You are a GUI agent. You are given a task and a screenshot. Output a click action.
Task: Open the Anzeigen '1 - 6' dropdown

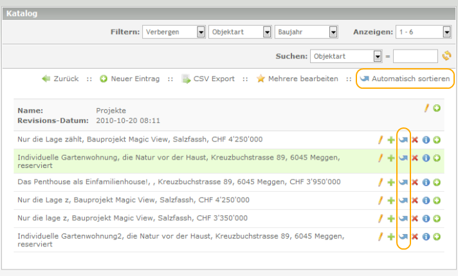tap(446, 32)
